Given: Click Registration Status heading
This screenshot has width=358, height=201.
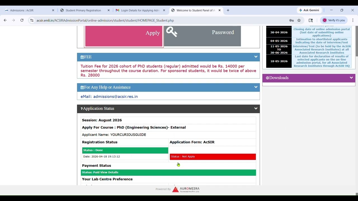Looking at the screenshot, I should (x=100, y=142).
